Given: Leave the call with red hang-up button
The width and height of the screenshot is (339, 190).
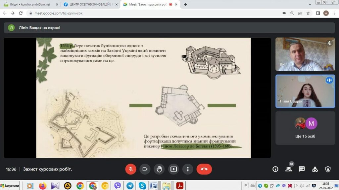Looking at the screenshot, I should pos(204,169).
